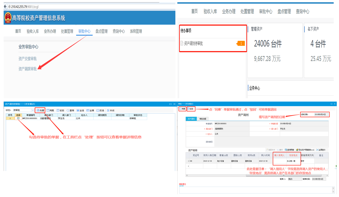Click 全选 select-all toolbar icon
The height and width of the screenshot is (197, 339).
[x=78, y=111]
